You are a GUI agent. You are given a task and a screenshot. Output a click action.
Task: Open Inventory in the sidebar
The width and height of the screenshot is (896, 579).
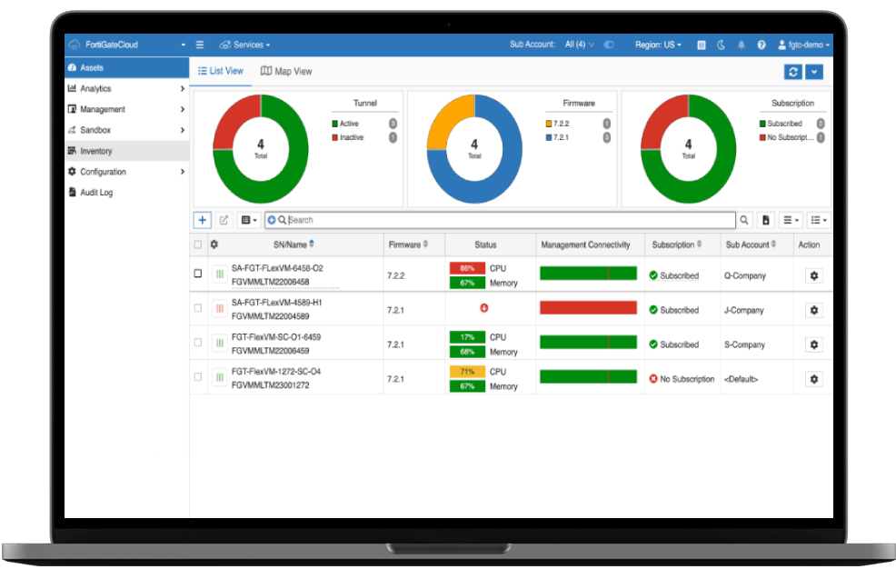click(127, 151)
